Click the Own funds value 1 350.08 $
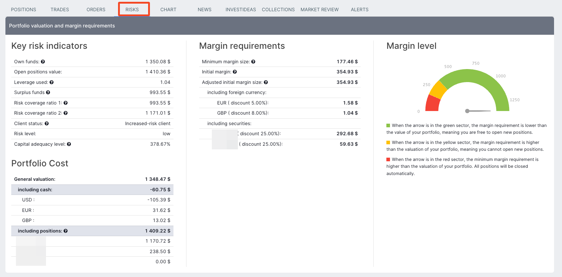 [158, 62]
